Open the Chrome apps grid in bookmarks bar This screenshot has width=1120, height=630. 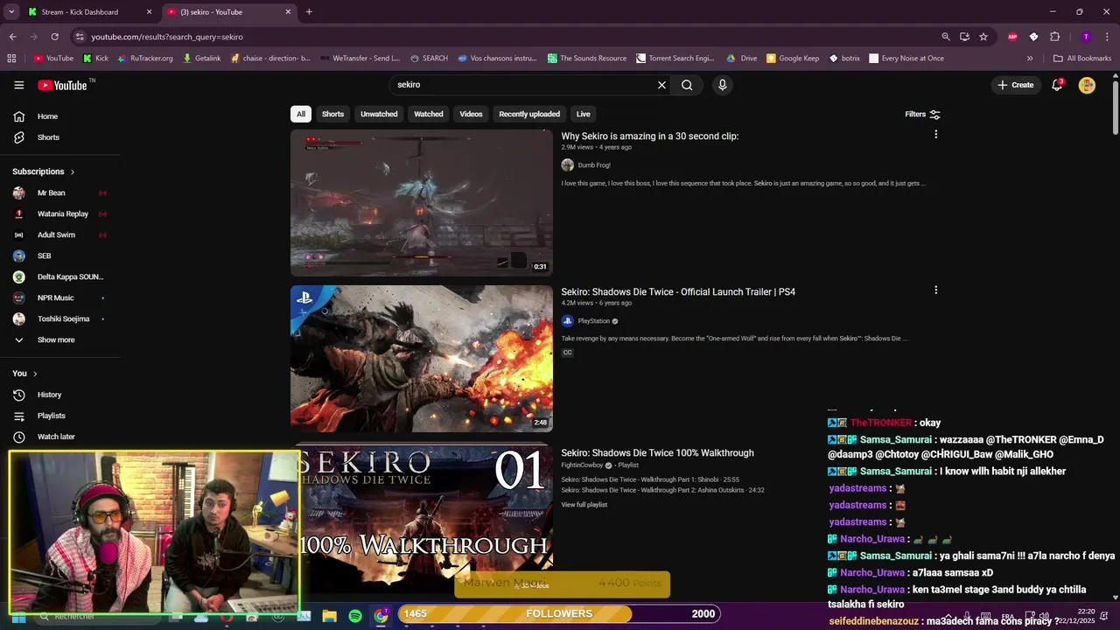click(x=11, y=59)
